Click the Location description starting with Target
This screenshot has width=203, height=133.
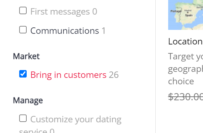coord(186,69)
